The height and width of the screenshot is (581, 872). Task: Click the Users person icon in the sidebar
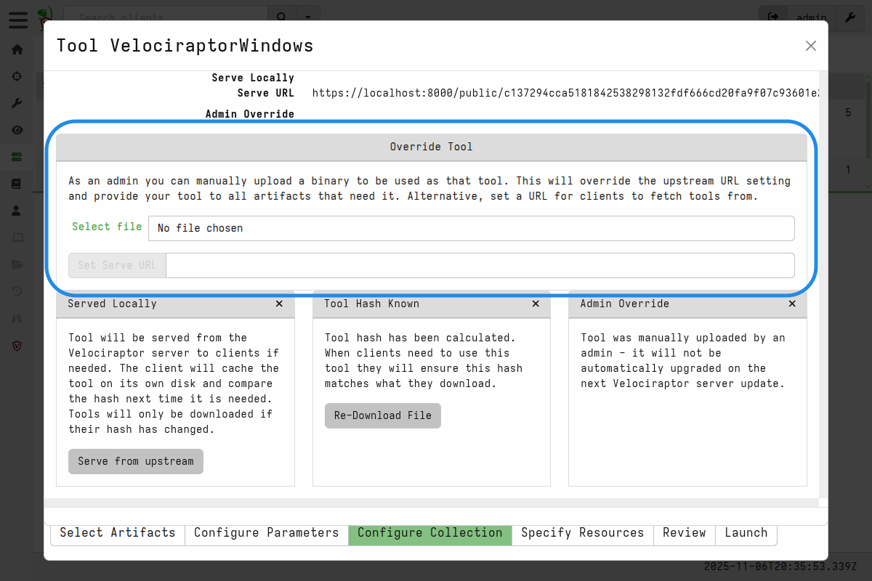tap(17, 211)
